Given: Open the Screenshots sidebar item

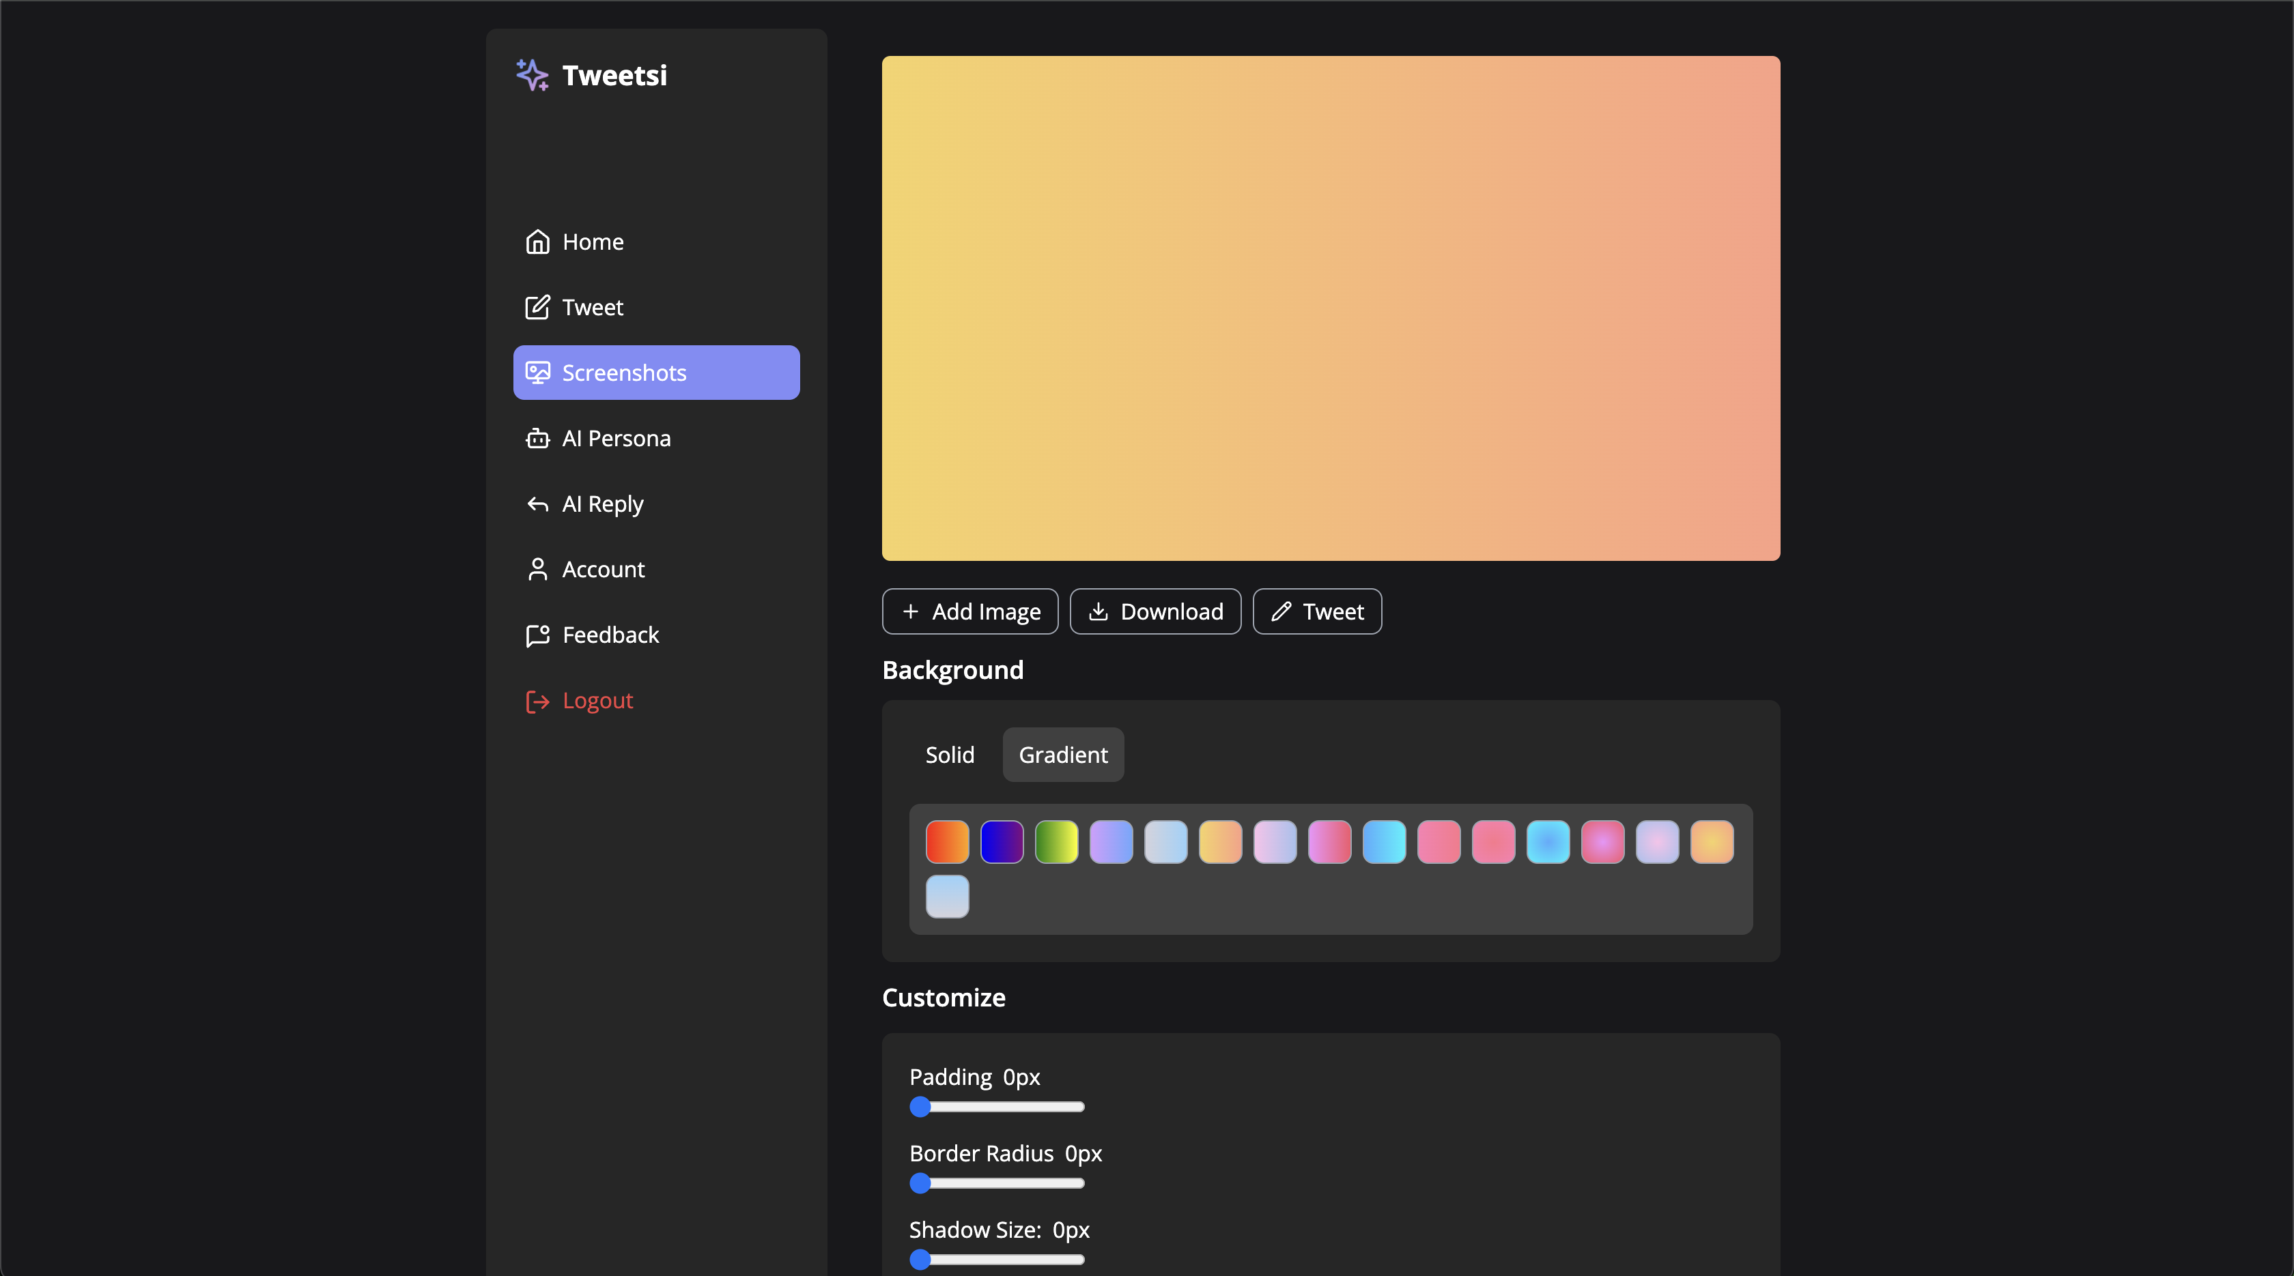Looking at the screenshot, I should point(656,373).
